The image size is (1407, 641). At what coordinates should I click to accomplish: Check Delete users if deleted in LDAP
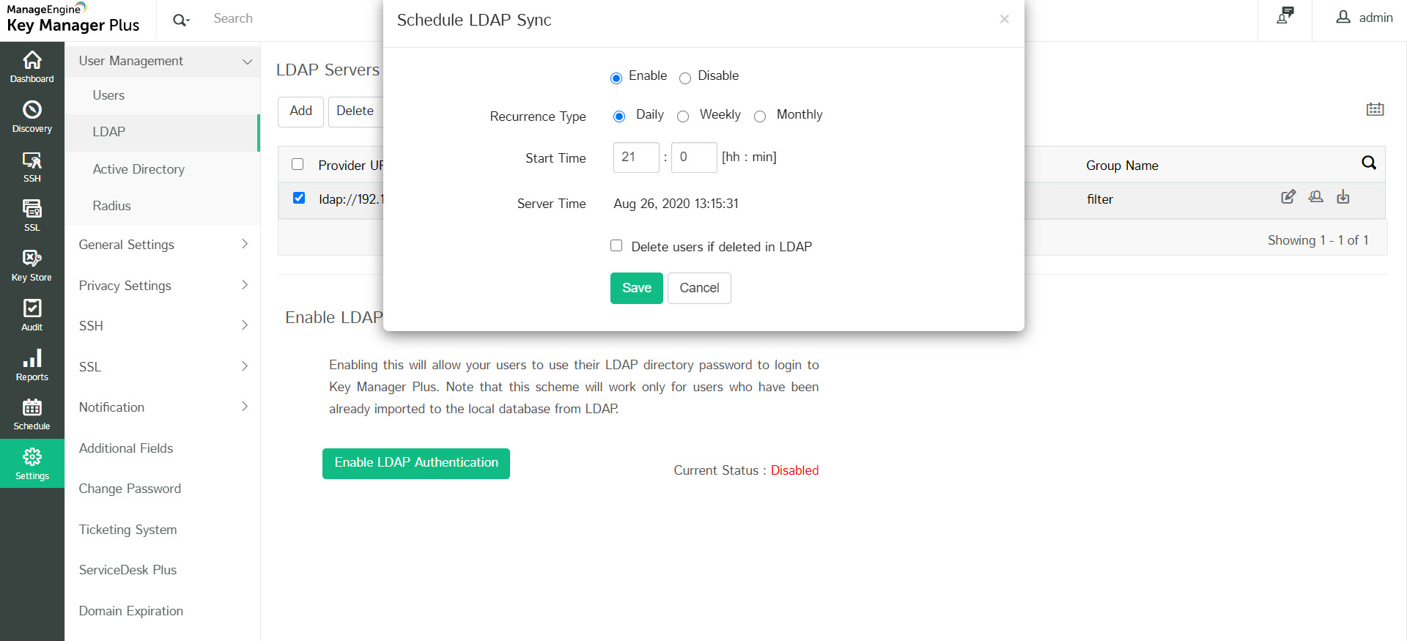point(616,246)
